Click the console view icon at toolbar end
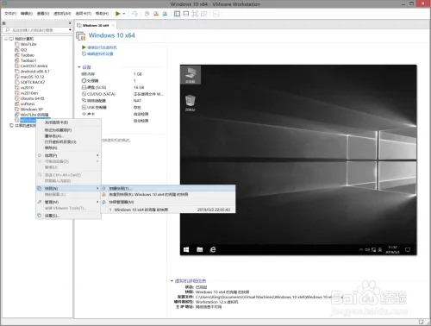 click(216, 14)
